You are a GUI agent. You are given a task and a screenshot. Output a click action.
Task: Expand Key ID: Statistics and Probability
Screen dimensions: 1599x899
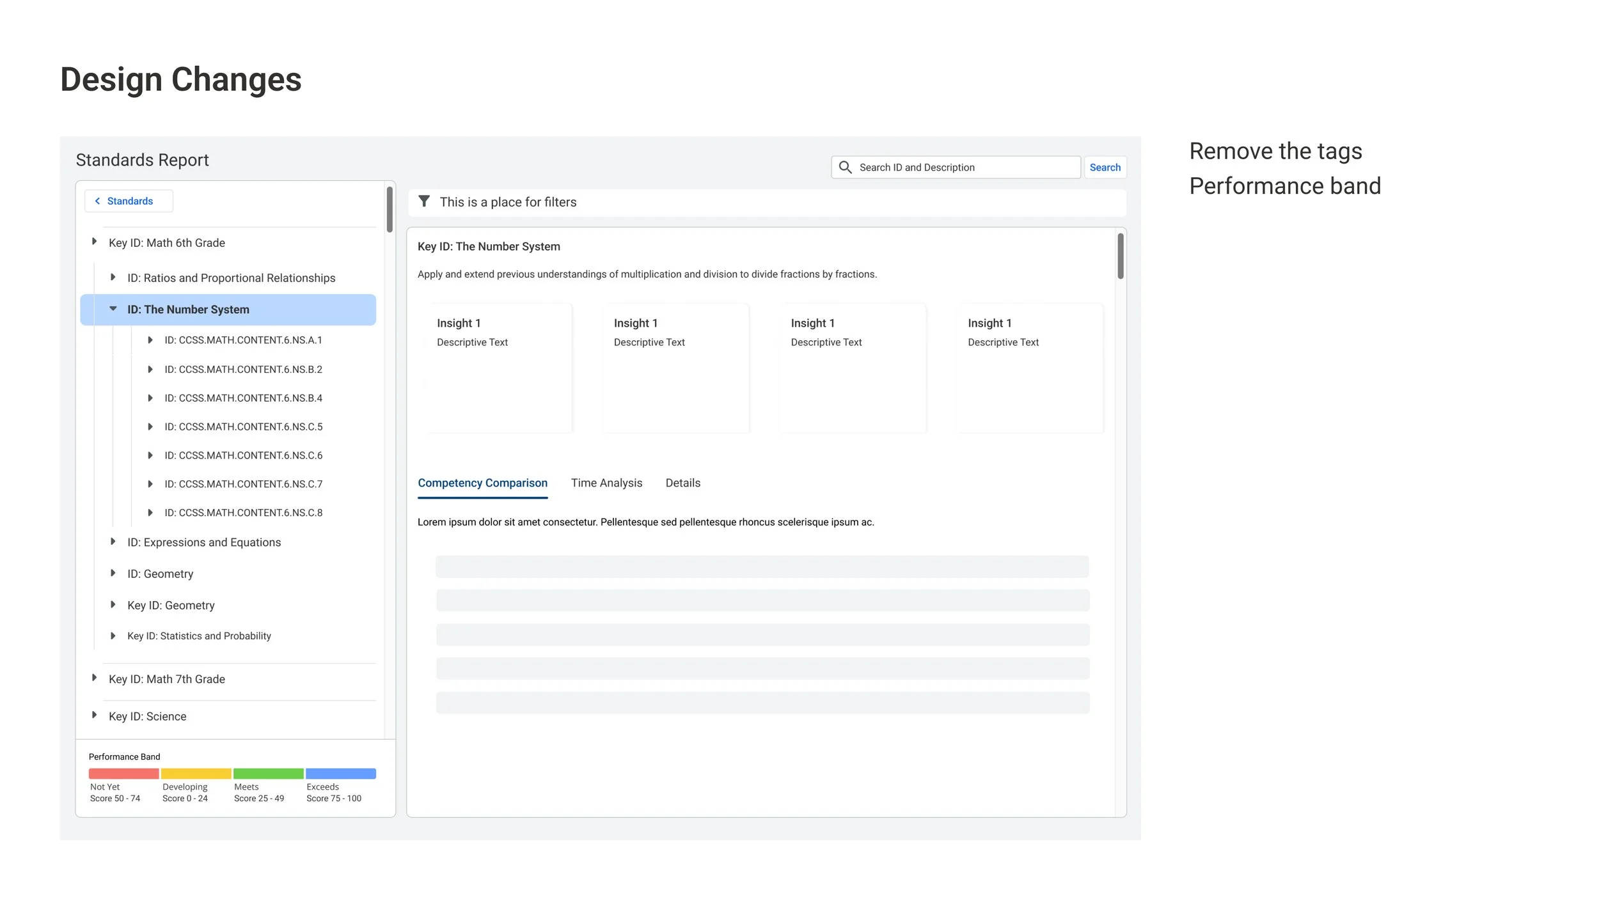113,636
